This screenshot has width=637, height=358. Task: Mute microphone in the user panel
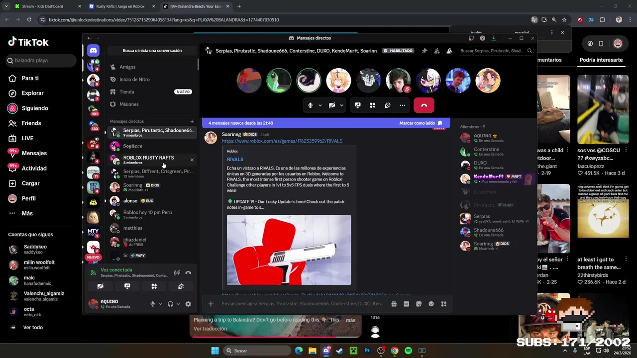coord(153,304)
